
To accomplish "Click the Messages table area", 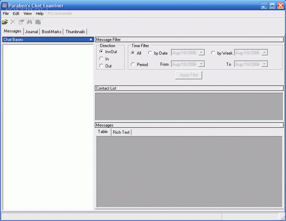I will pyautogui.click(x=189, y=171).
